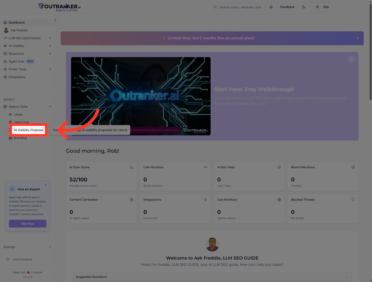Screen dimensions: 372x282
Task: Expand the Power Tools submenu chevron
Action: [x=50, y=69]
